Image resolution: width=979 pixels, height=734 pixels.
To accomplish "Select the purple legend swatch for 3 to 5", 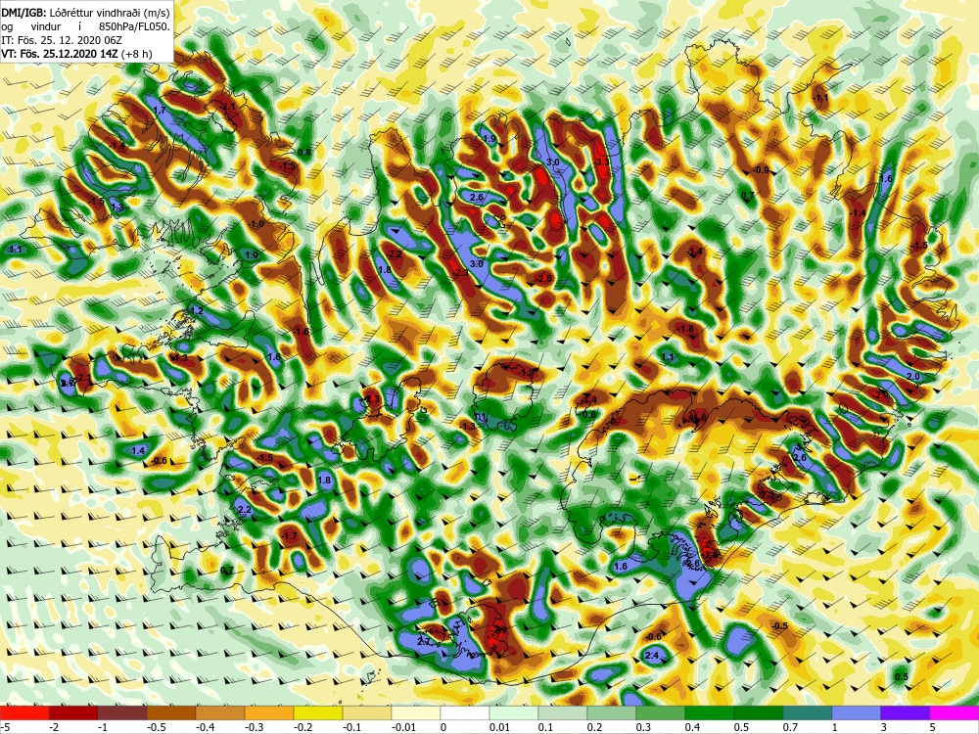I will click(x=906, y=712).
